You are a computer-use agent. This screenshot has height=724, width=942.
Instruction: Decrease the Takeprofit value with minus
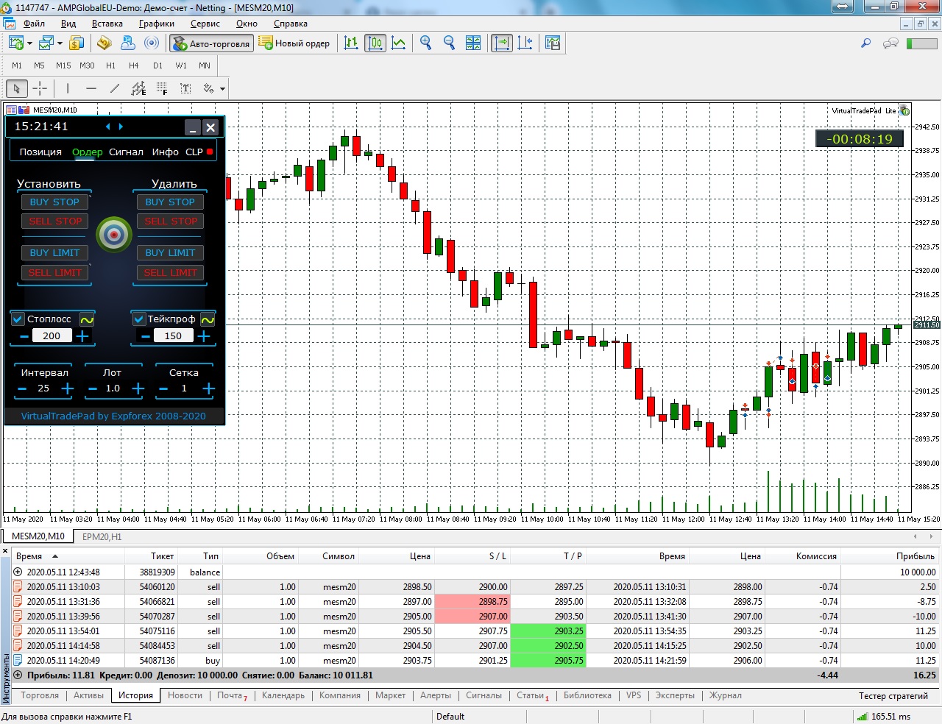(146, 336)
